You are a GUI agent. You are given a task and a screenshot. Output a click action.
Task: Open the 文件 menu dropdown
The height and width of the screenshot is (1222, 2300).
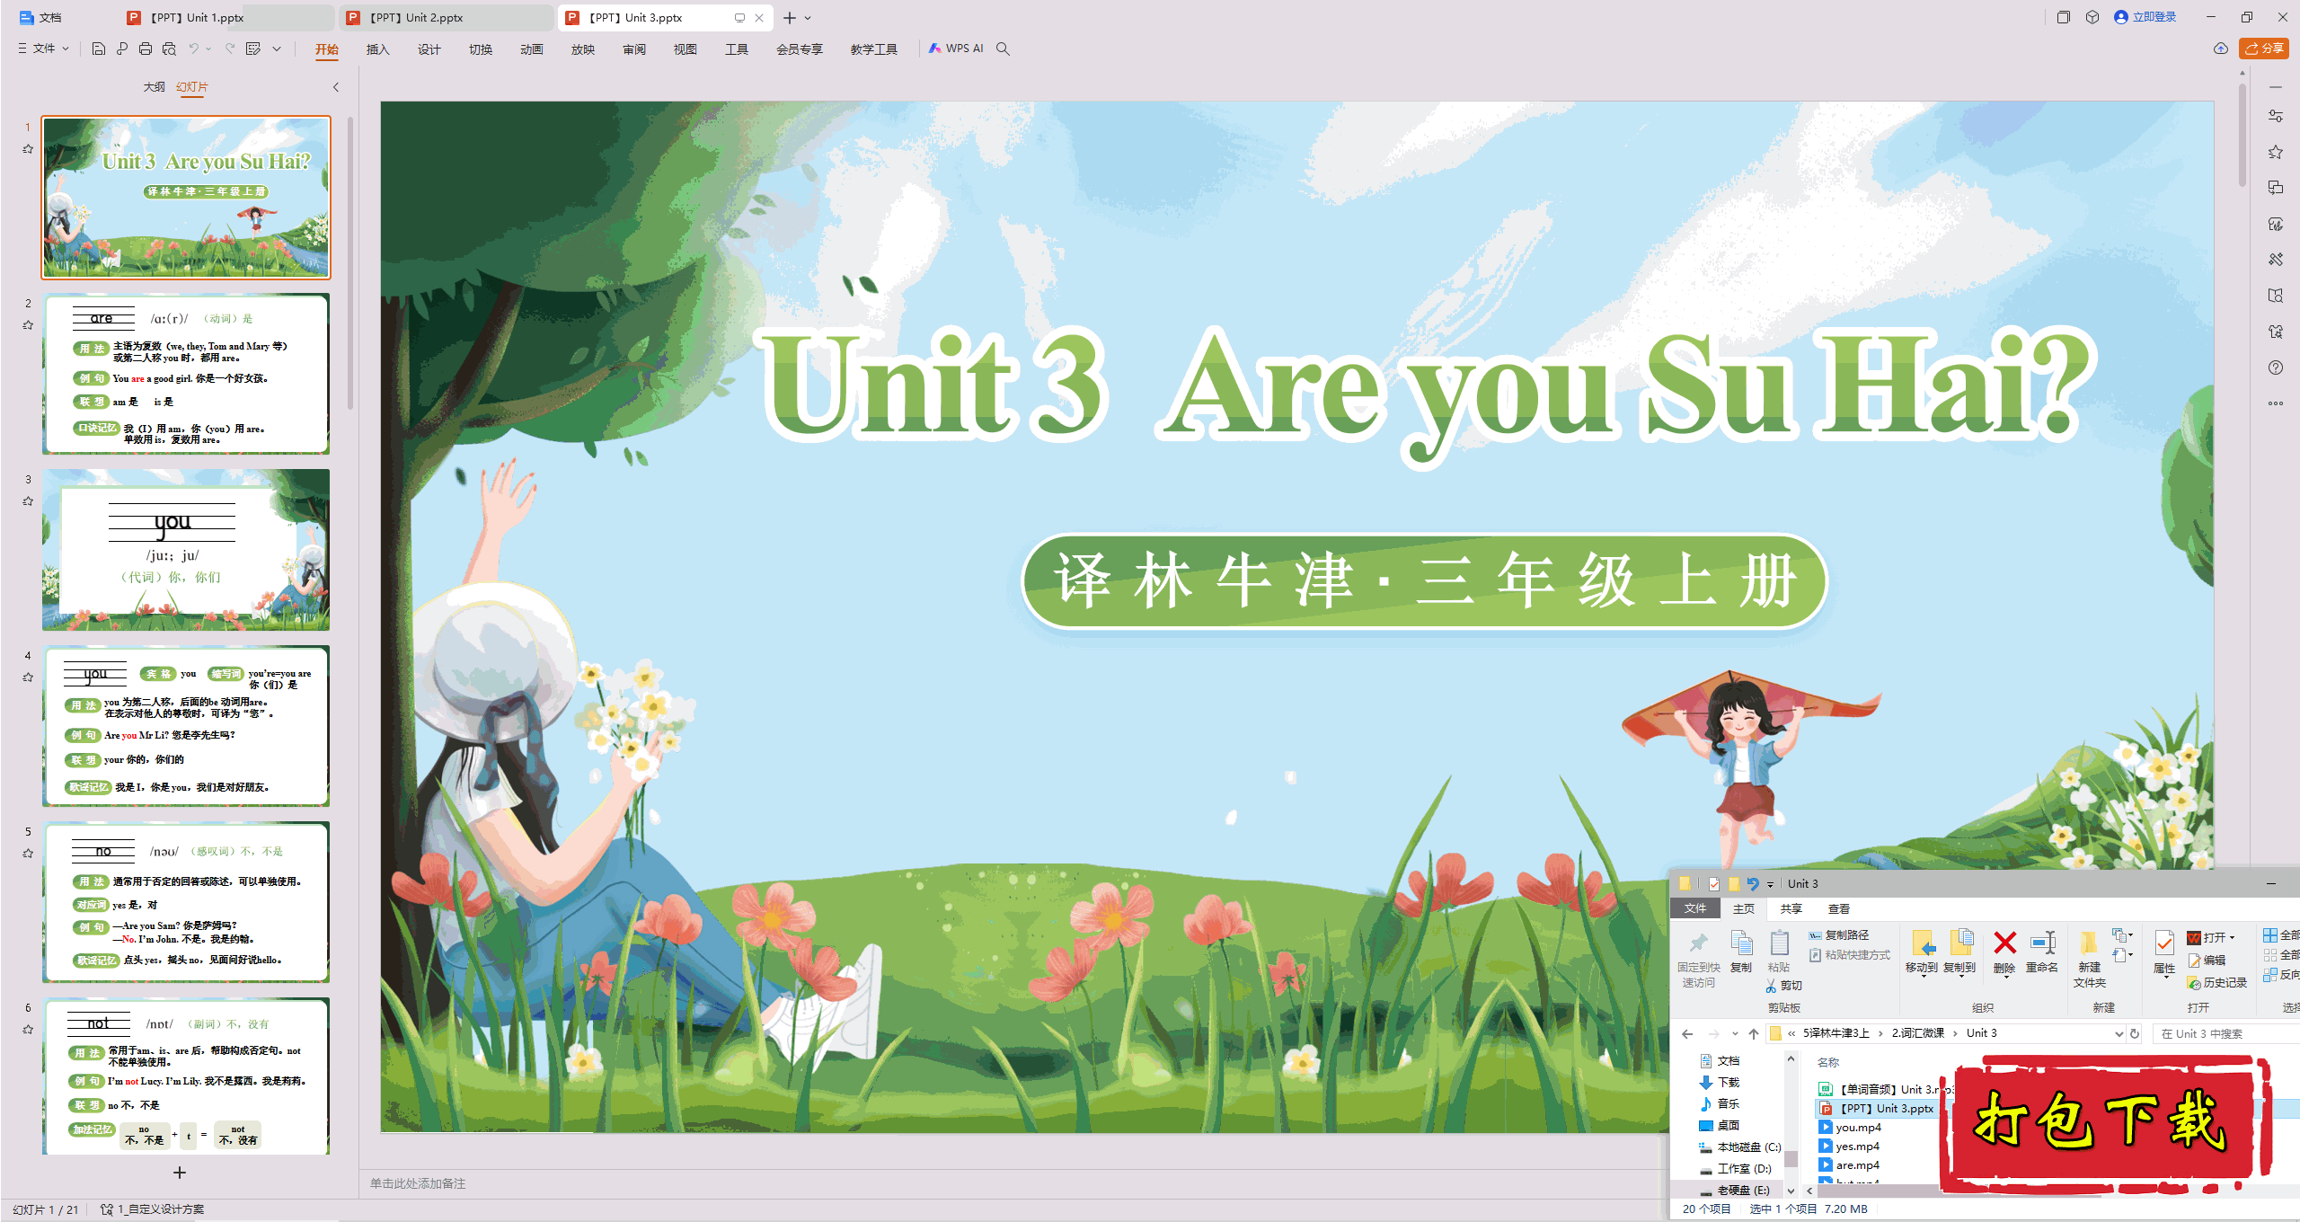[44, 49]
